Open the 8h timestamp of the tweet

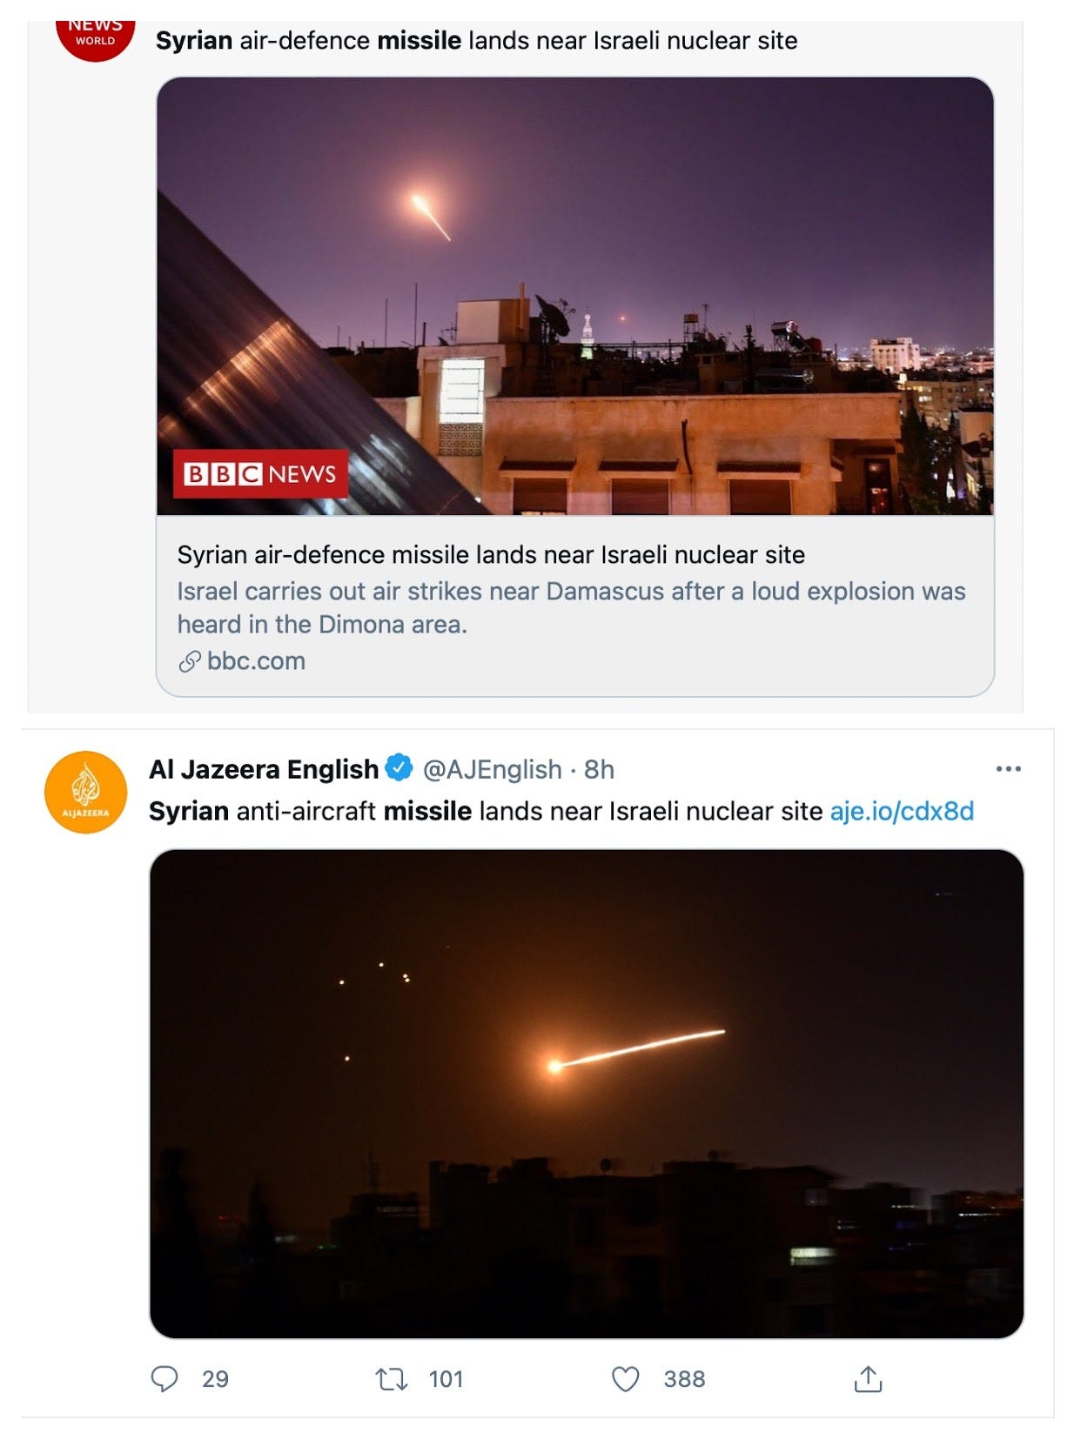pyautogui.click(x=599, y=769)
